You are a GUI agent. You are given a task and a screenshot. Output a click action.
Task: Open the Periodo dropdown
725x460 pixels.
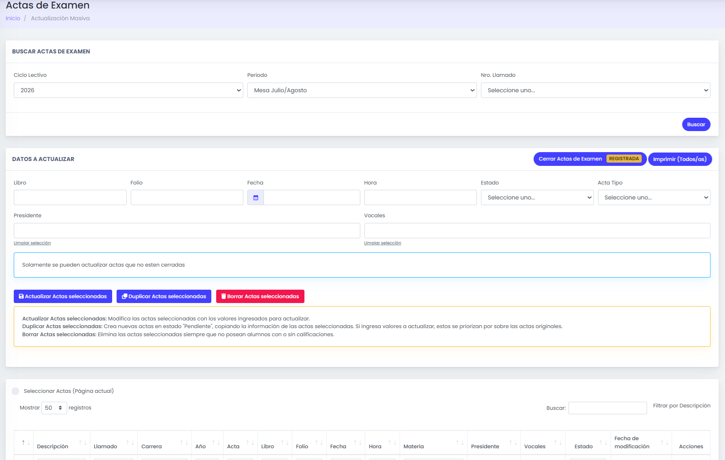[362, 90]
